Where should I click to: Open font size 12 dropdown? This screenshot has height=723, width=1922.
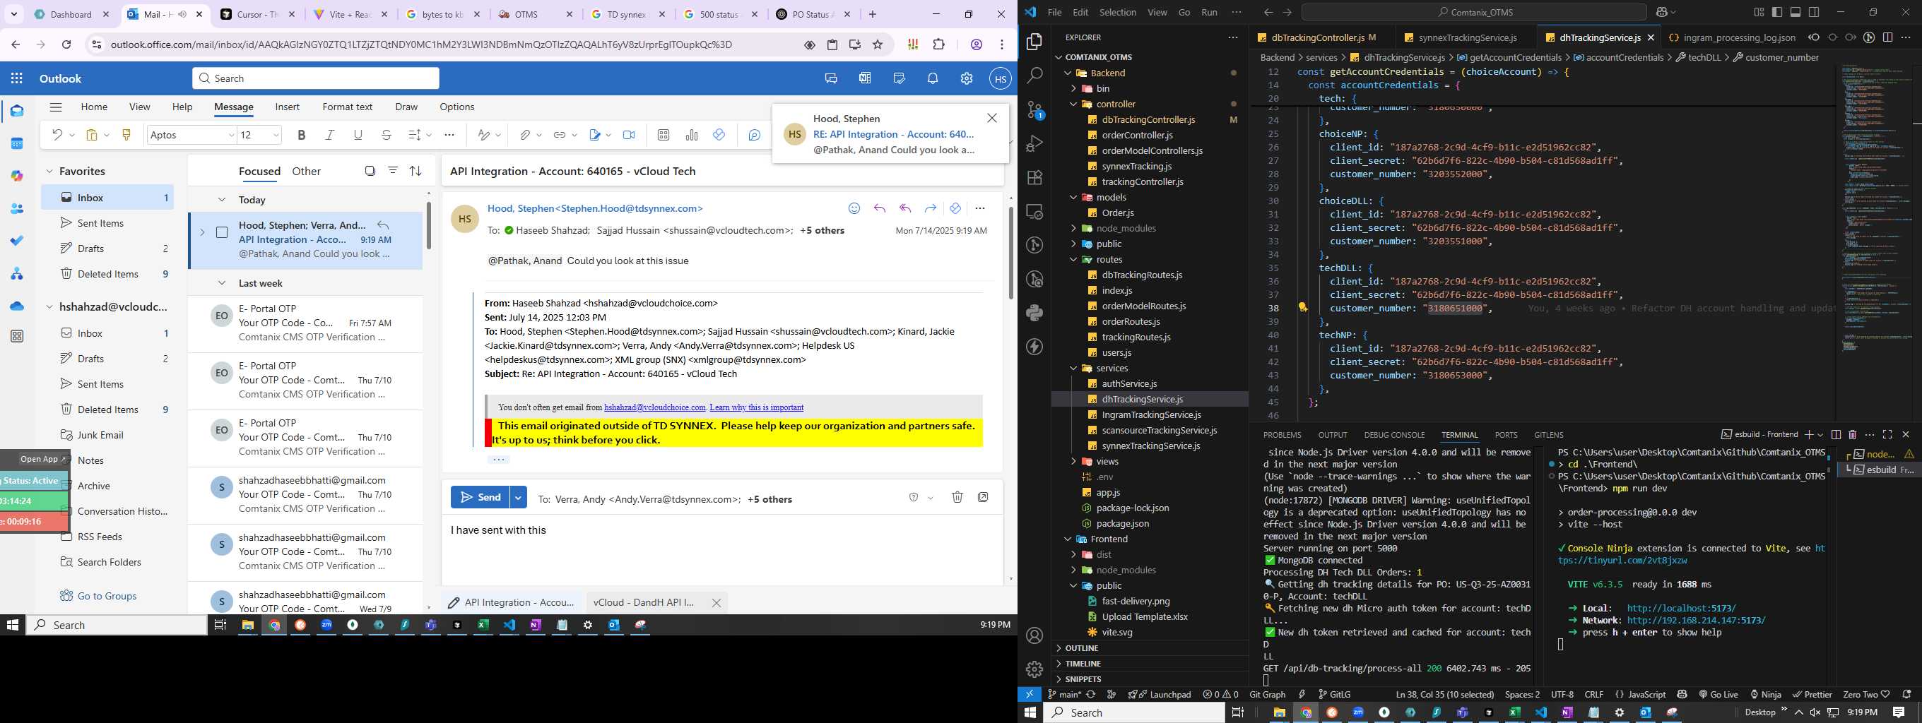pos(276,135)
